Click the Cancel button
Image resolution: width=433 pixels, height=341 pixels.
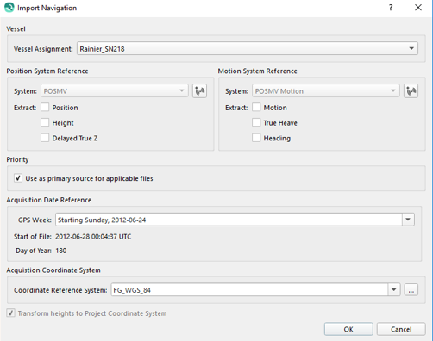click(x=401, y=329)
